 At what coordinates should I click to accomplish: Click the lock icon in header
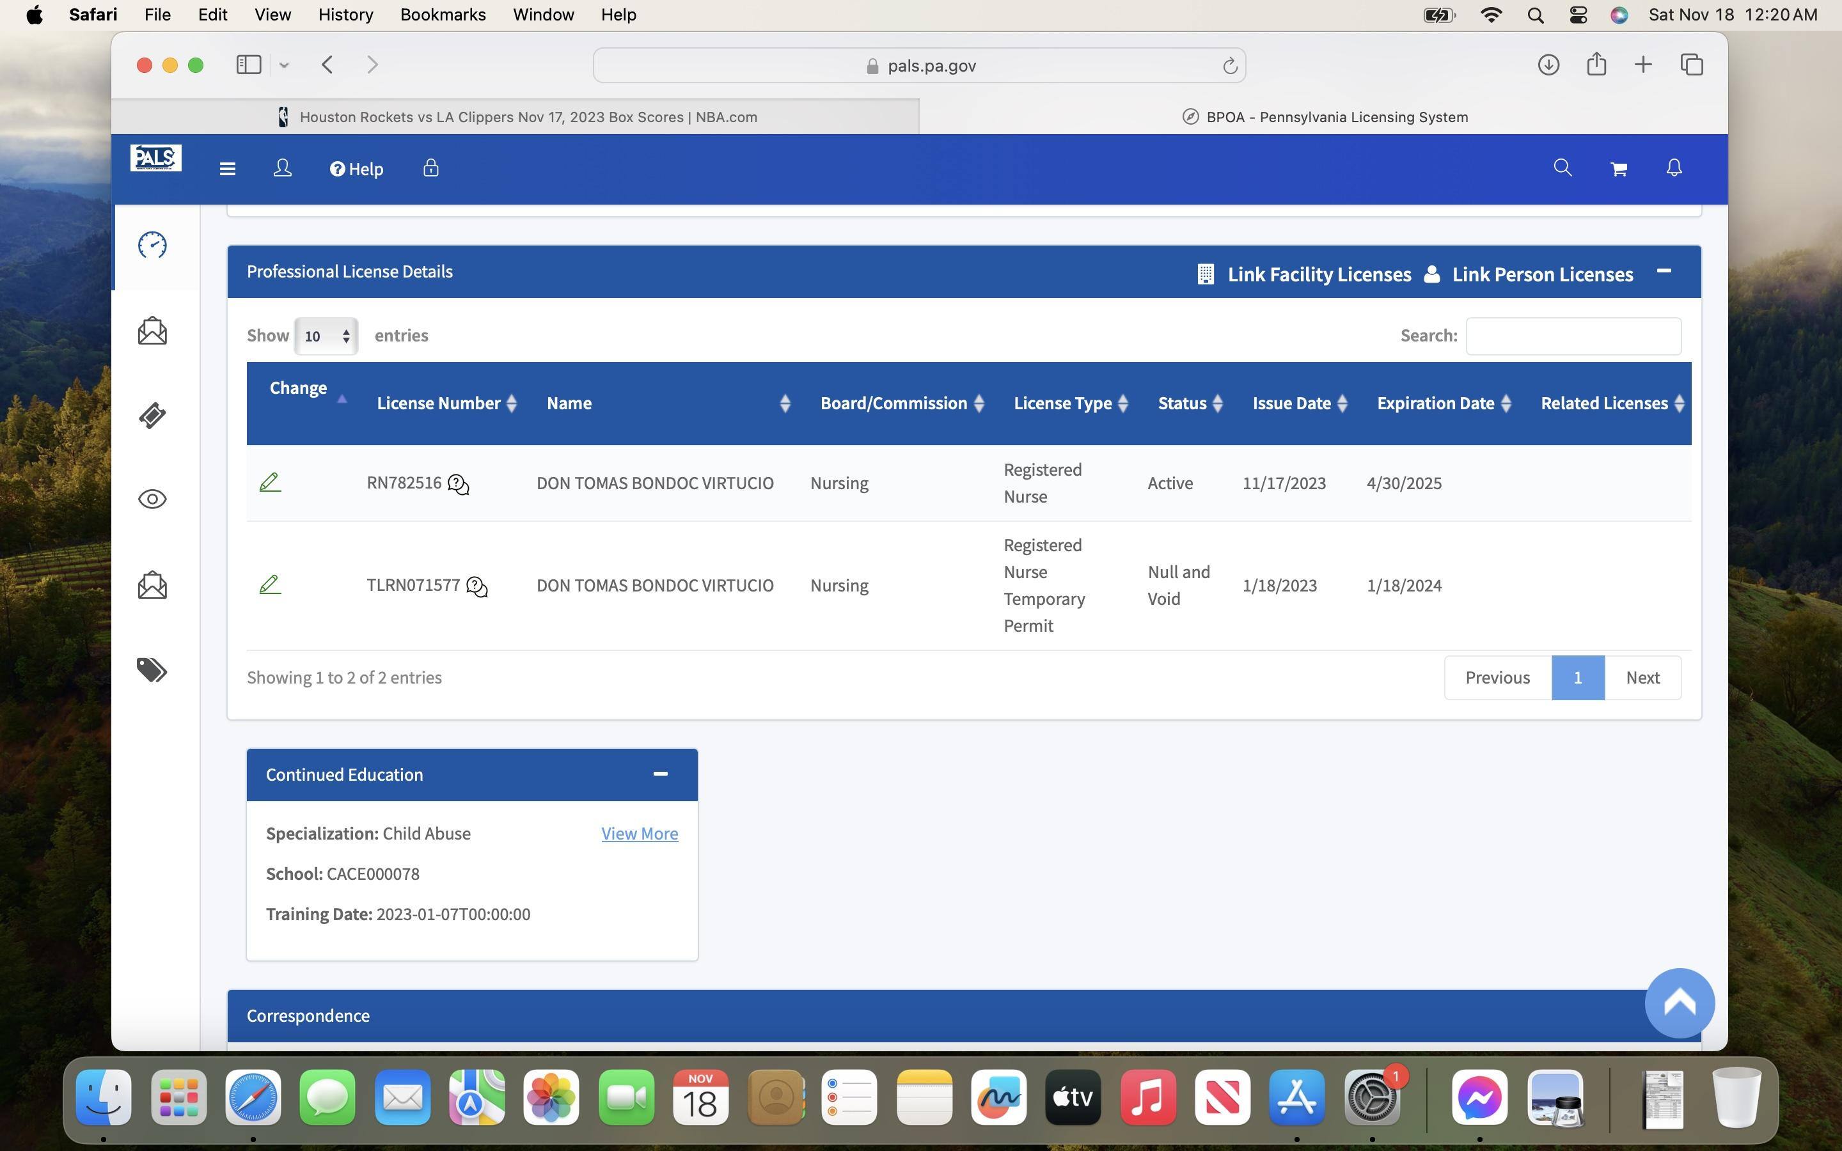click(x=431, y=168)
